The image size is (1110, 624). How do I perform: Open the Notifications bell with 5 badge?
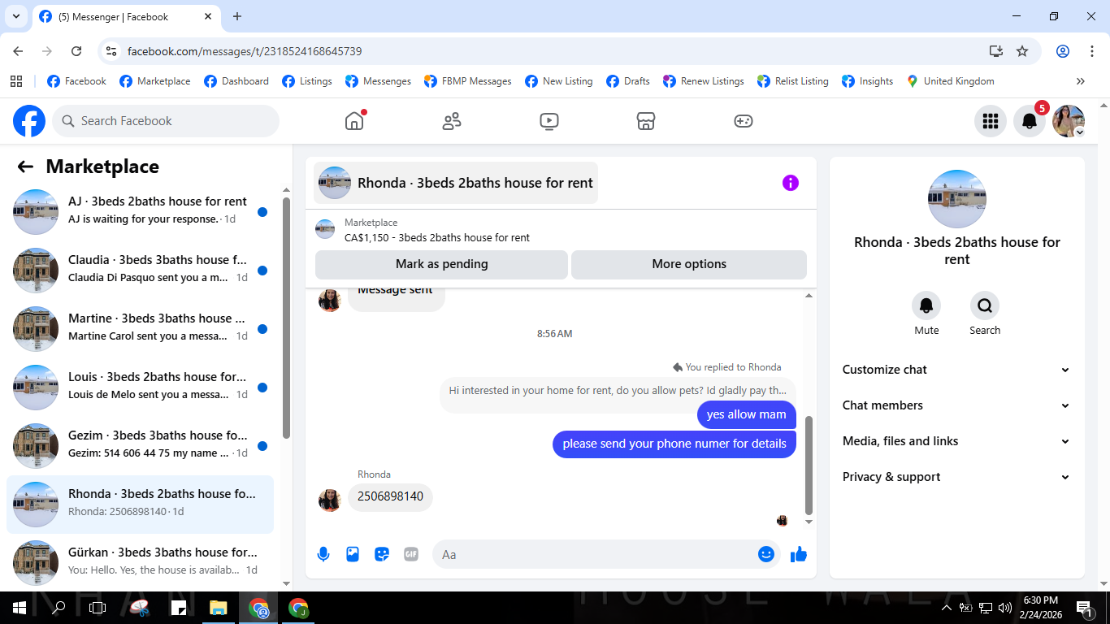click(1030, 121)
